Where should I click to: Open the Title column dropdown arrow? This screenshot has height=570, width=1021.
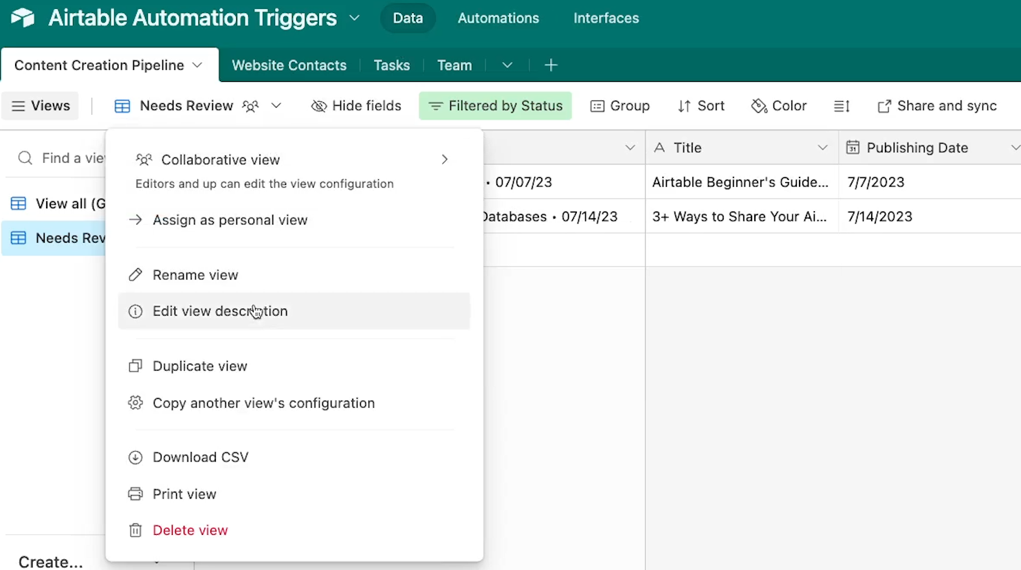[x=822, y=148]
